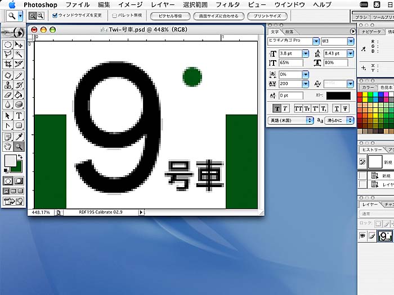The image size is (394, 295).
Task: Toggle small caps text style
Action: (307, 108)
